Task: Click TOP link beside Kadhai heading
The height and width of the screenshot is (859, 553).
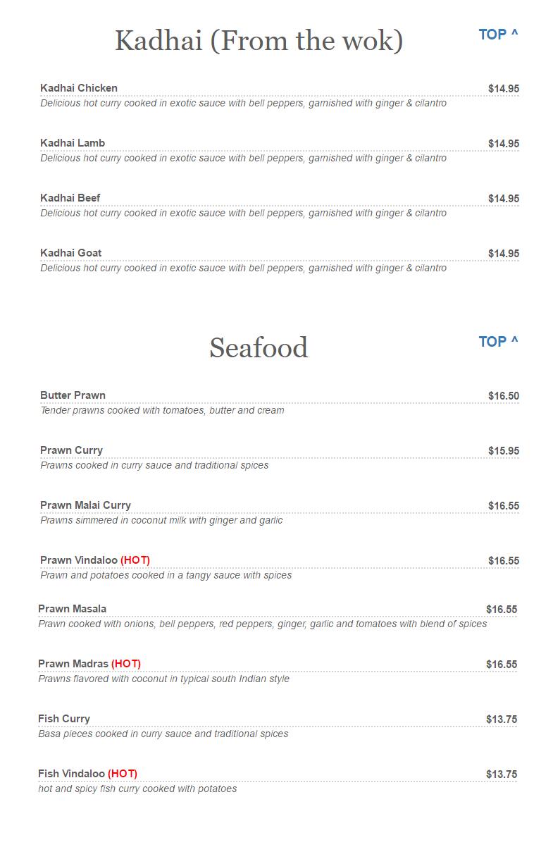Action: click(498, 35)
